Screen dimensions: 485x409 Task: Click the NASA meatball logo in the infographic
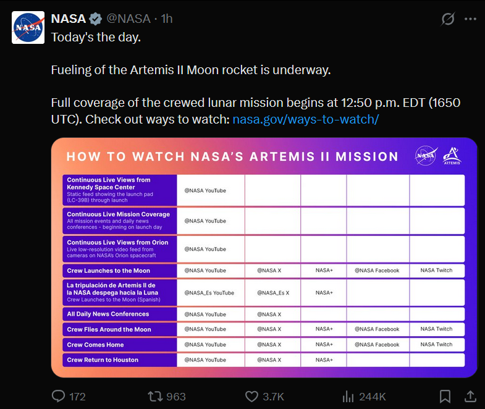426,155
